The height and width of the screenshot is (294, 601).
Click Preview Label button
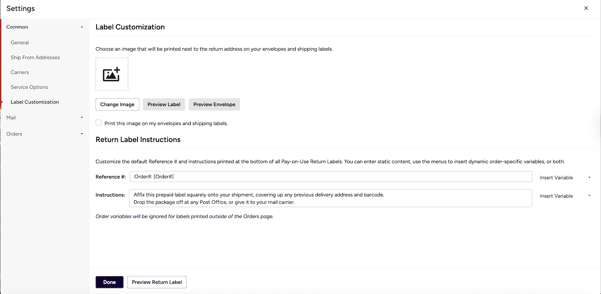coord(164,104)
